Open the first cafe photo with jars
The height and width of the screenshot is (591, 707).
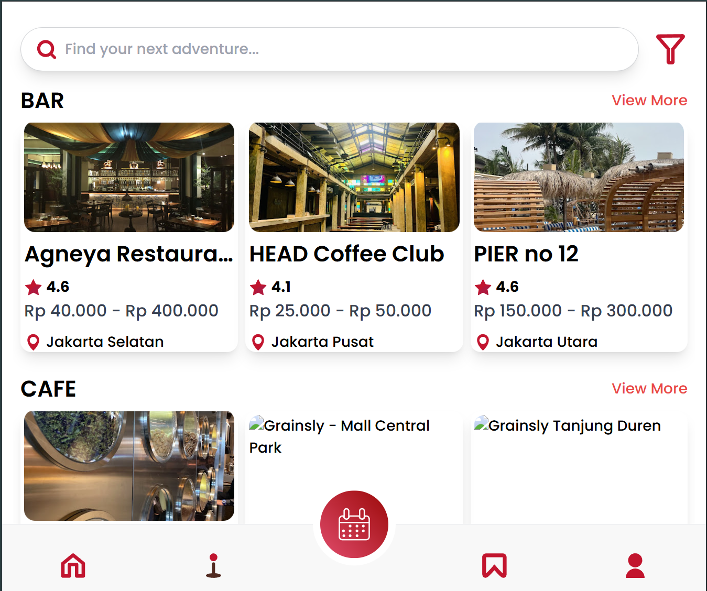(129, 466)
